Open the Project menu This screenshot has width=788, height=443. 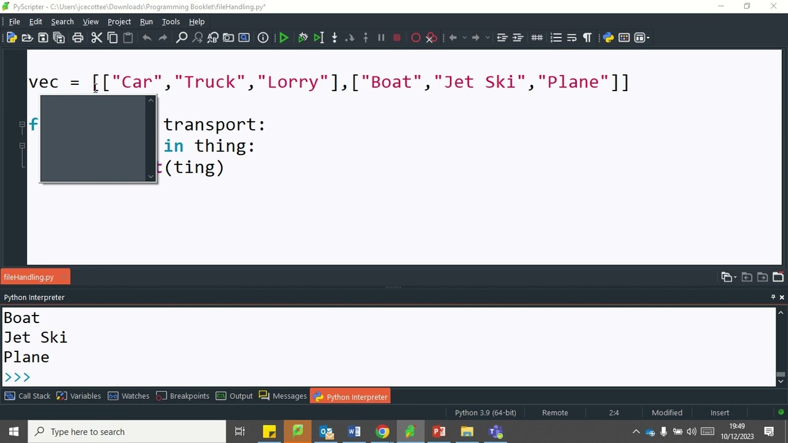pyautogui.click(x=119, y=22)
